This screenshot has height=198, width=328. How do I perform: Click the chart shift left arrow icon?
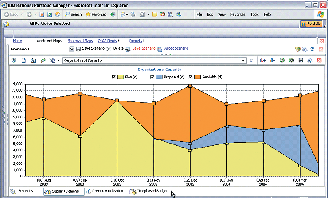pyautogui.click(x=263, y=61)
